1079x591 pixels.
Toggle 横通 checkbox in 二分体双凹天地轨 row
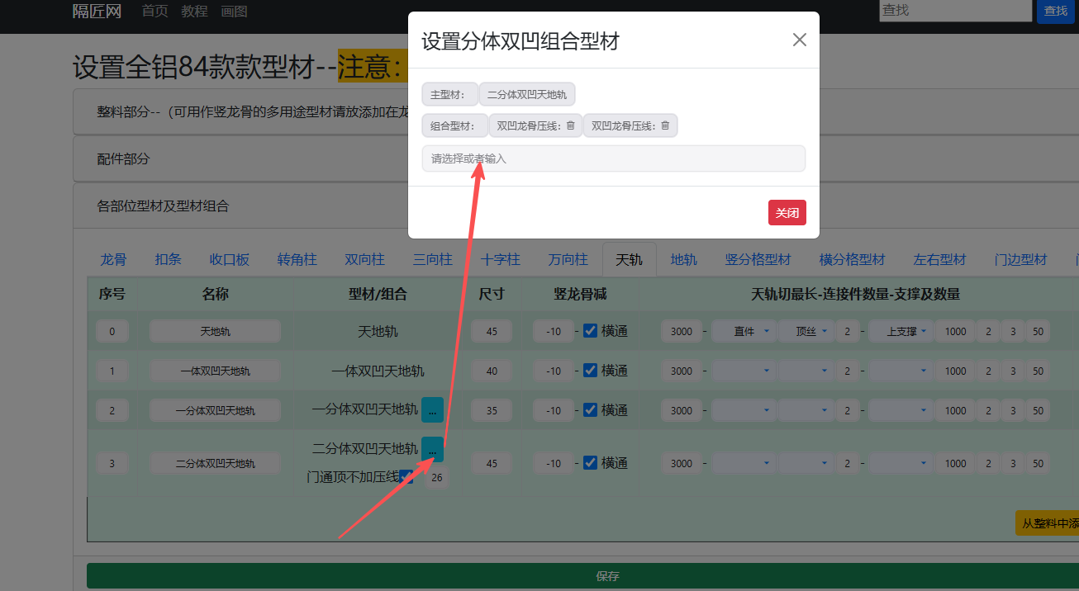point(590,462)
